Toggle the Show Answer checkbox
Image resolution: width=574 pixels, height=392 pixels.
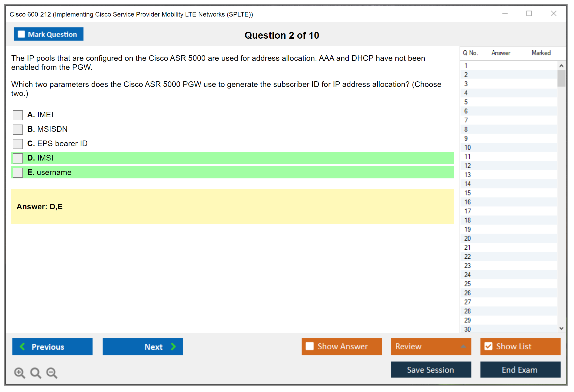pyautogui.click(x=310, y=346)
